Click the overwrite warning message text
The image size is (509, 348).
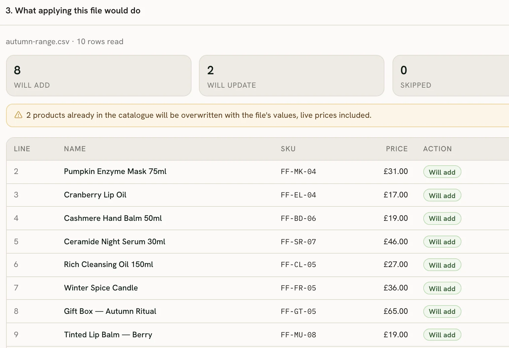[199, 115]
